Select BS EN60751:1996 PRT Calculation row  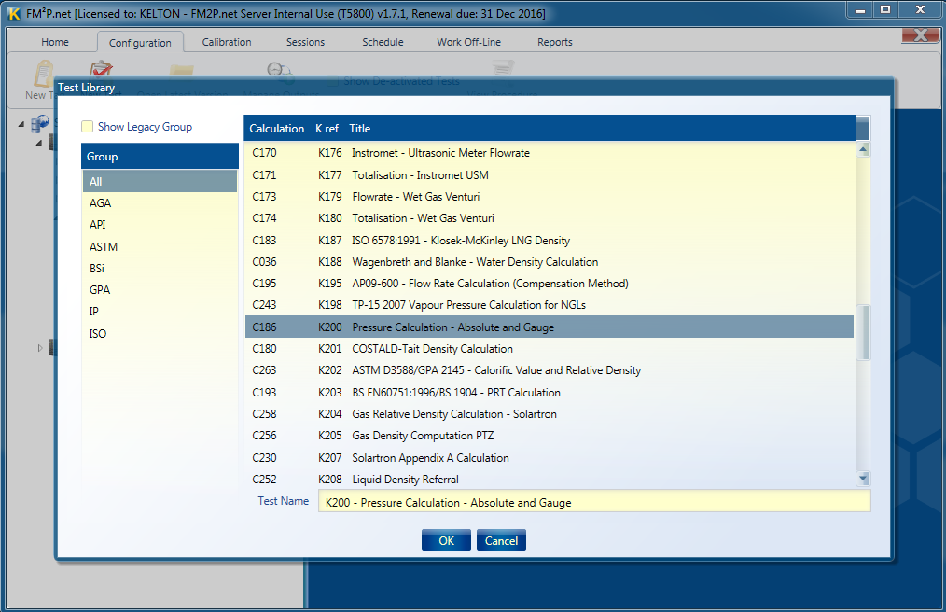(550, 393)
